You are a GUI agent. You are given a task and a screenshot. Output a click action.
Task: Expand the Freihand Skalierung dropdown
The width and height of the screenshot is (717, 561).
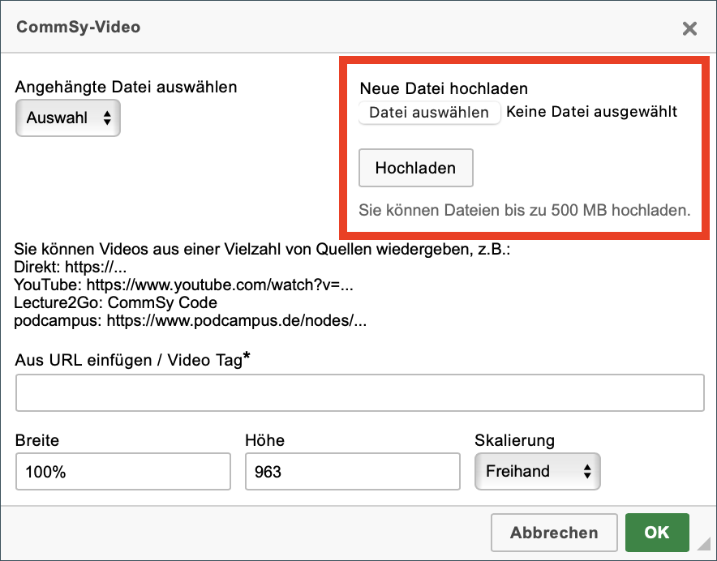pyautogui.click(x=537, y=471)
